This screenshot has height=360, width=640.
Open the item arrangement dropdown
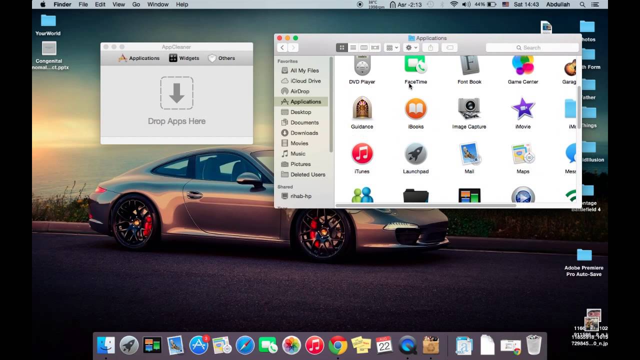point(392,47)
